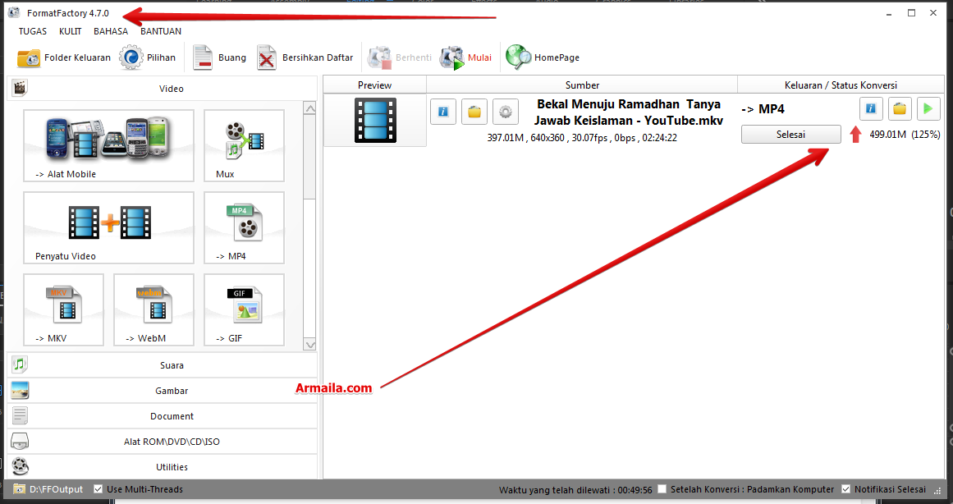Click Keluaran / Status Konversi column header
Viewport: 953px width, 504px height.
click(841, 85)
